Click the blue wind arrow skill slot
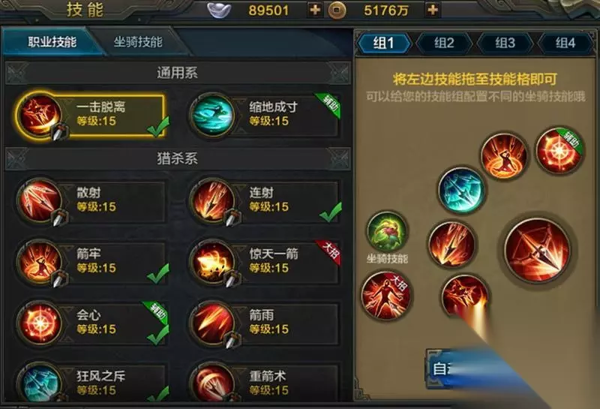The width and height of the screenshot is (600, 409). [461, 190]
